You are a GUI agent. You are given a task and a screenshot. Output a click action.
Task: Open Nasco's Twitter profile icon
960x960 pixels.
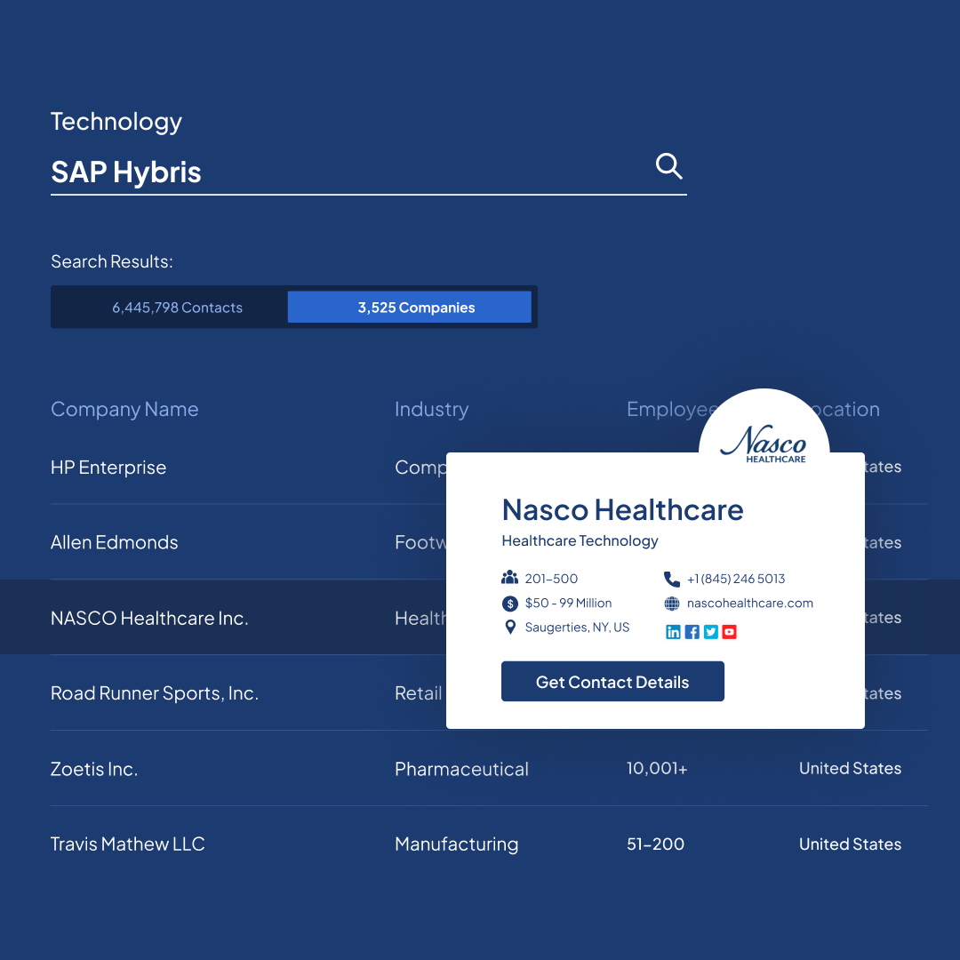[710, 632]
